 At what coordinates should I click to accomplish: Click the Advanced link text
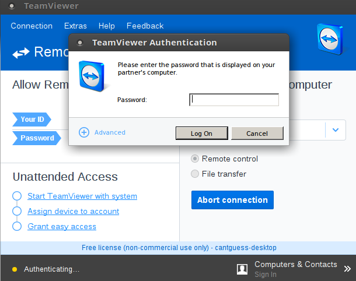[110, 132]
